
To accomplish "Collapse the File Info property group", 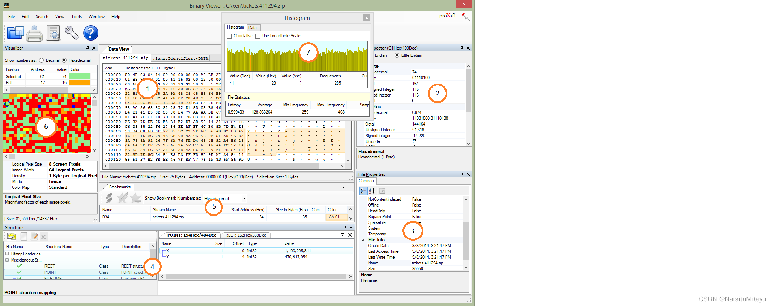I will pyautogui.click(x=363, y=240).
